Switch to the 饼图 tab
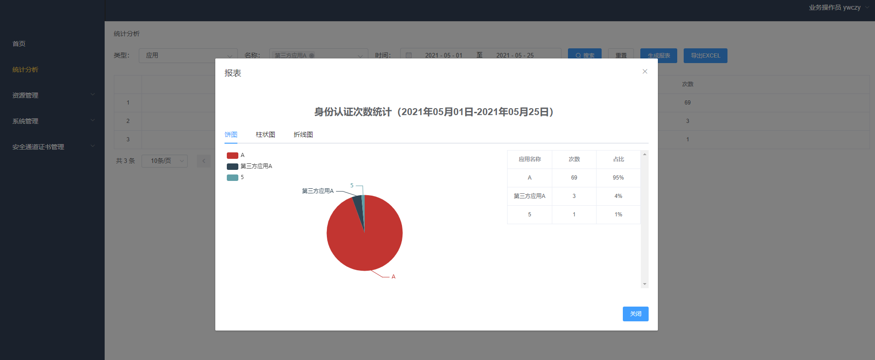Viewport: 875px width, 360px height. click(x=231, y=134)
